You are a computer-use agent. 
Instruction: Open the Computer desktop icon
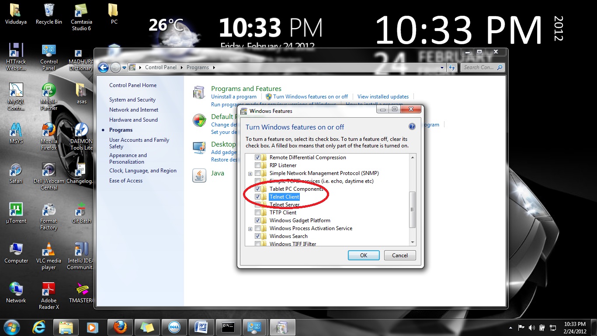pyautogui.click(x=16, y=252)
